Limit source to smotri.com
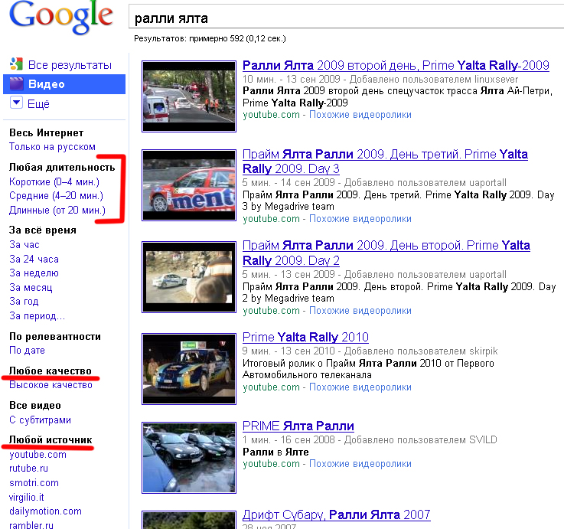 tap(34, 483)
